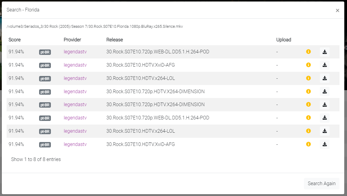The width and height of the screenshot is (347, 196).
Task: Download subtitle from the last result row
Action: [x=324, y=144]
